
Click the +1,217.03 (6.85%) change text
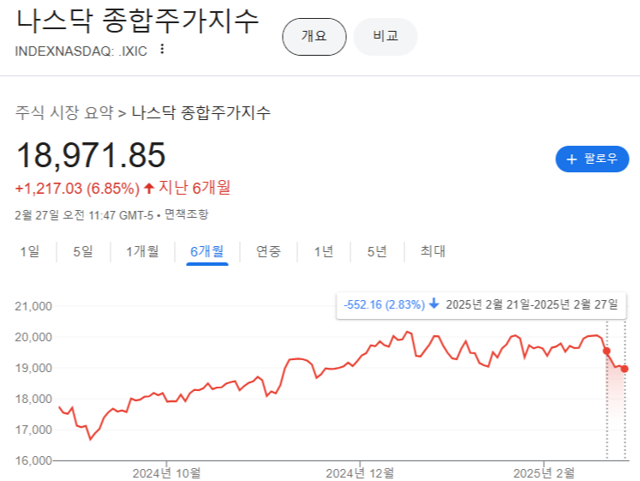pyautogui.click(x=77, y=189)
